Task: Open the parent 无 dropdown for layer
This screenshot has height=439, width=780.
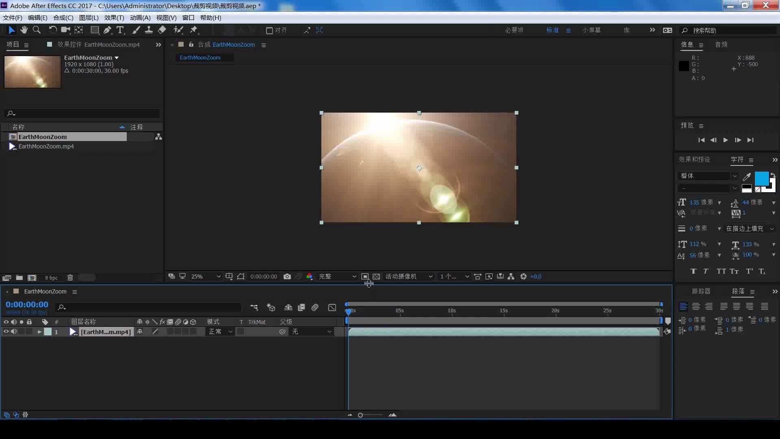Action: click(x=312, y=332)
